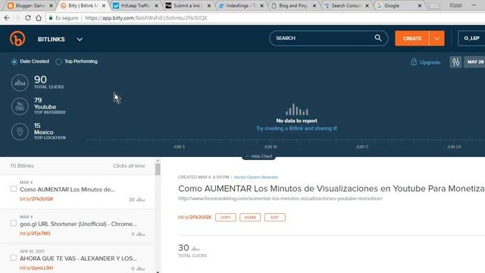This screenshot has height=273, width=485.
Task: Click the secure padlock icon
Action: (x=51, y=18)
